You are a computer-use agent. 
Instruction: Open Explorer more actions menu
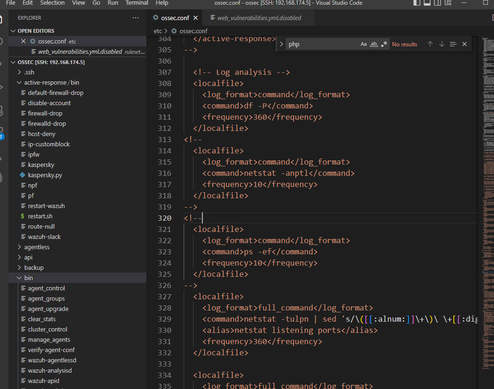pyautogui.click(x=136, y=18)
